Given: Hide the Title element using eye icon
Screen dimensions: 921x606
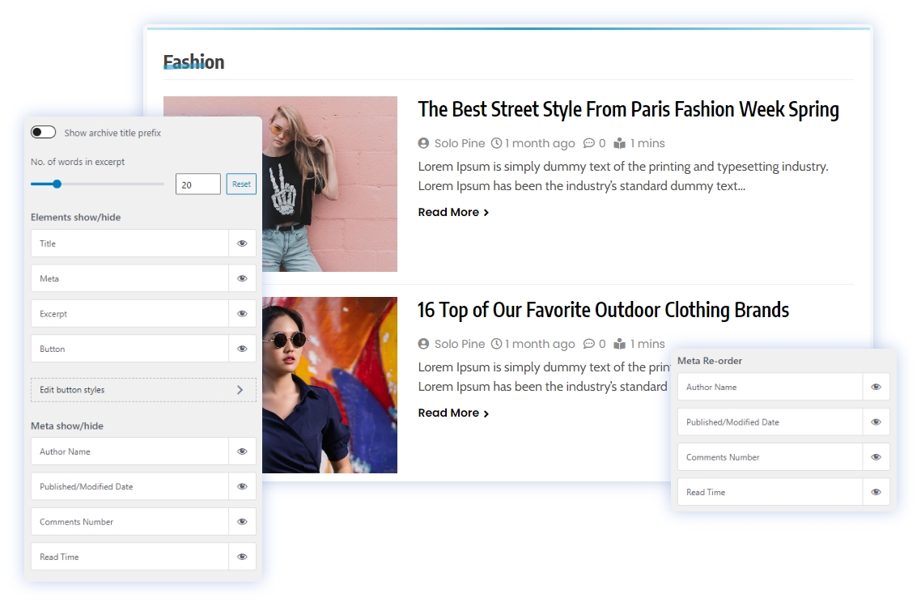Looking at the screenshot, I should click(x=242, y=244).
